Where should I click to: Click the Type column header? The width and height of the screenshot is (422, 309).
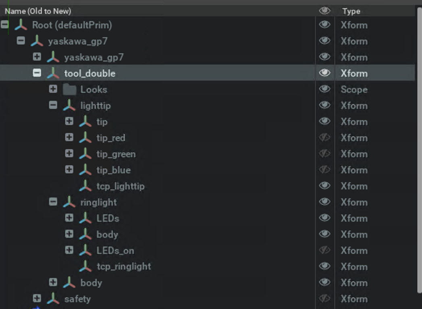click(x=351, y=11)
